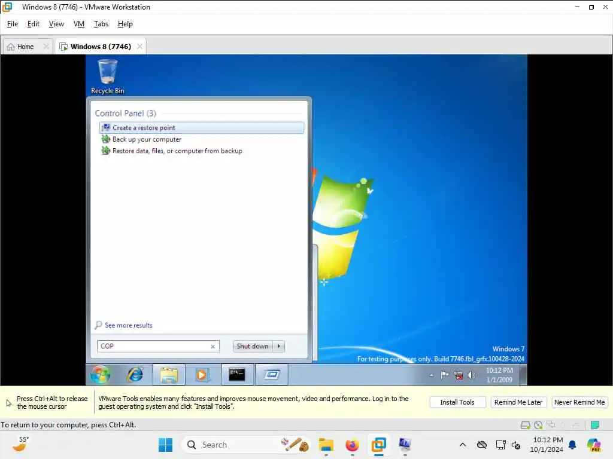The height and width of the screenshot is (459, 613).
Task: Open File Explorer on host taskbar
Action: click(326, 445)
